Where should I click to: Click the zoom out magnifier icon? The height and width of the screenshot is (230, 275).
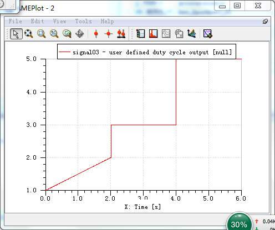(54, 34)
